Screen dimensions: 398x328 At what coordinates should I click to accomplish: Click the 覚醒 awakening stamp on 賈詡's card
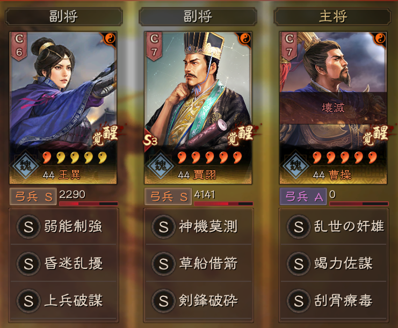[x=241, y=136]
